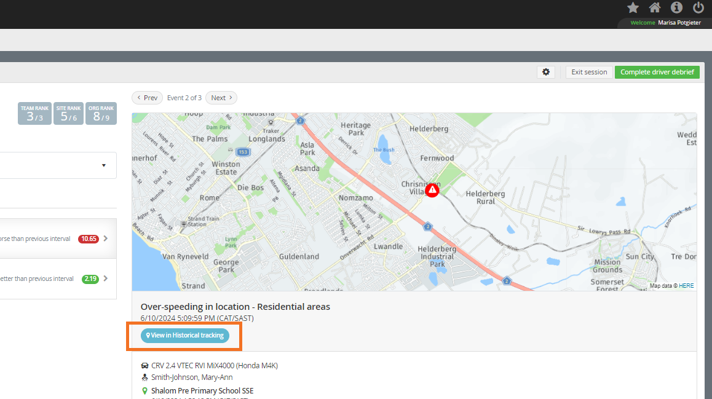Expand the row with score 10.65
712x399 pixels.
(106, 239)
